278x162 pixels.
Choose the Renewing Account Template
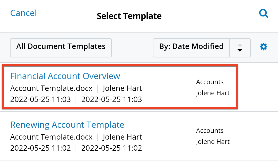click(x=67, y=125)
